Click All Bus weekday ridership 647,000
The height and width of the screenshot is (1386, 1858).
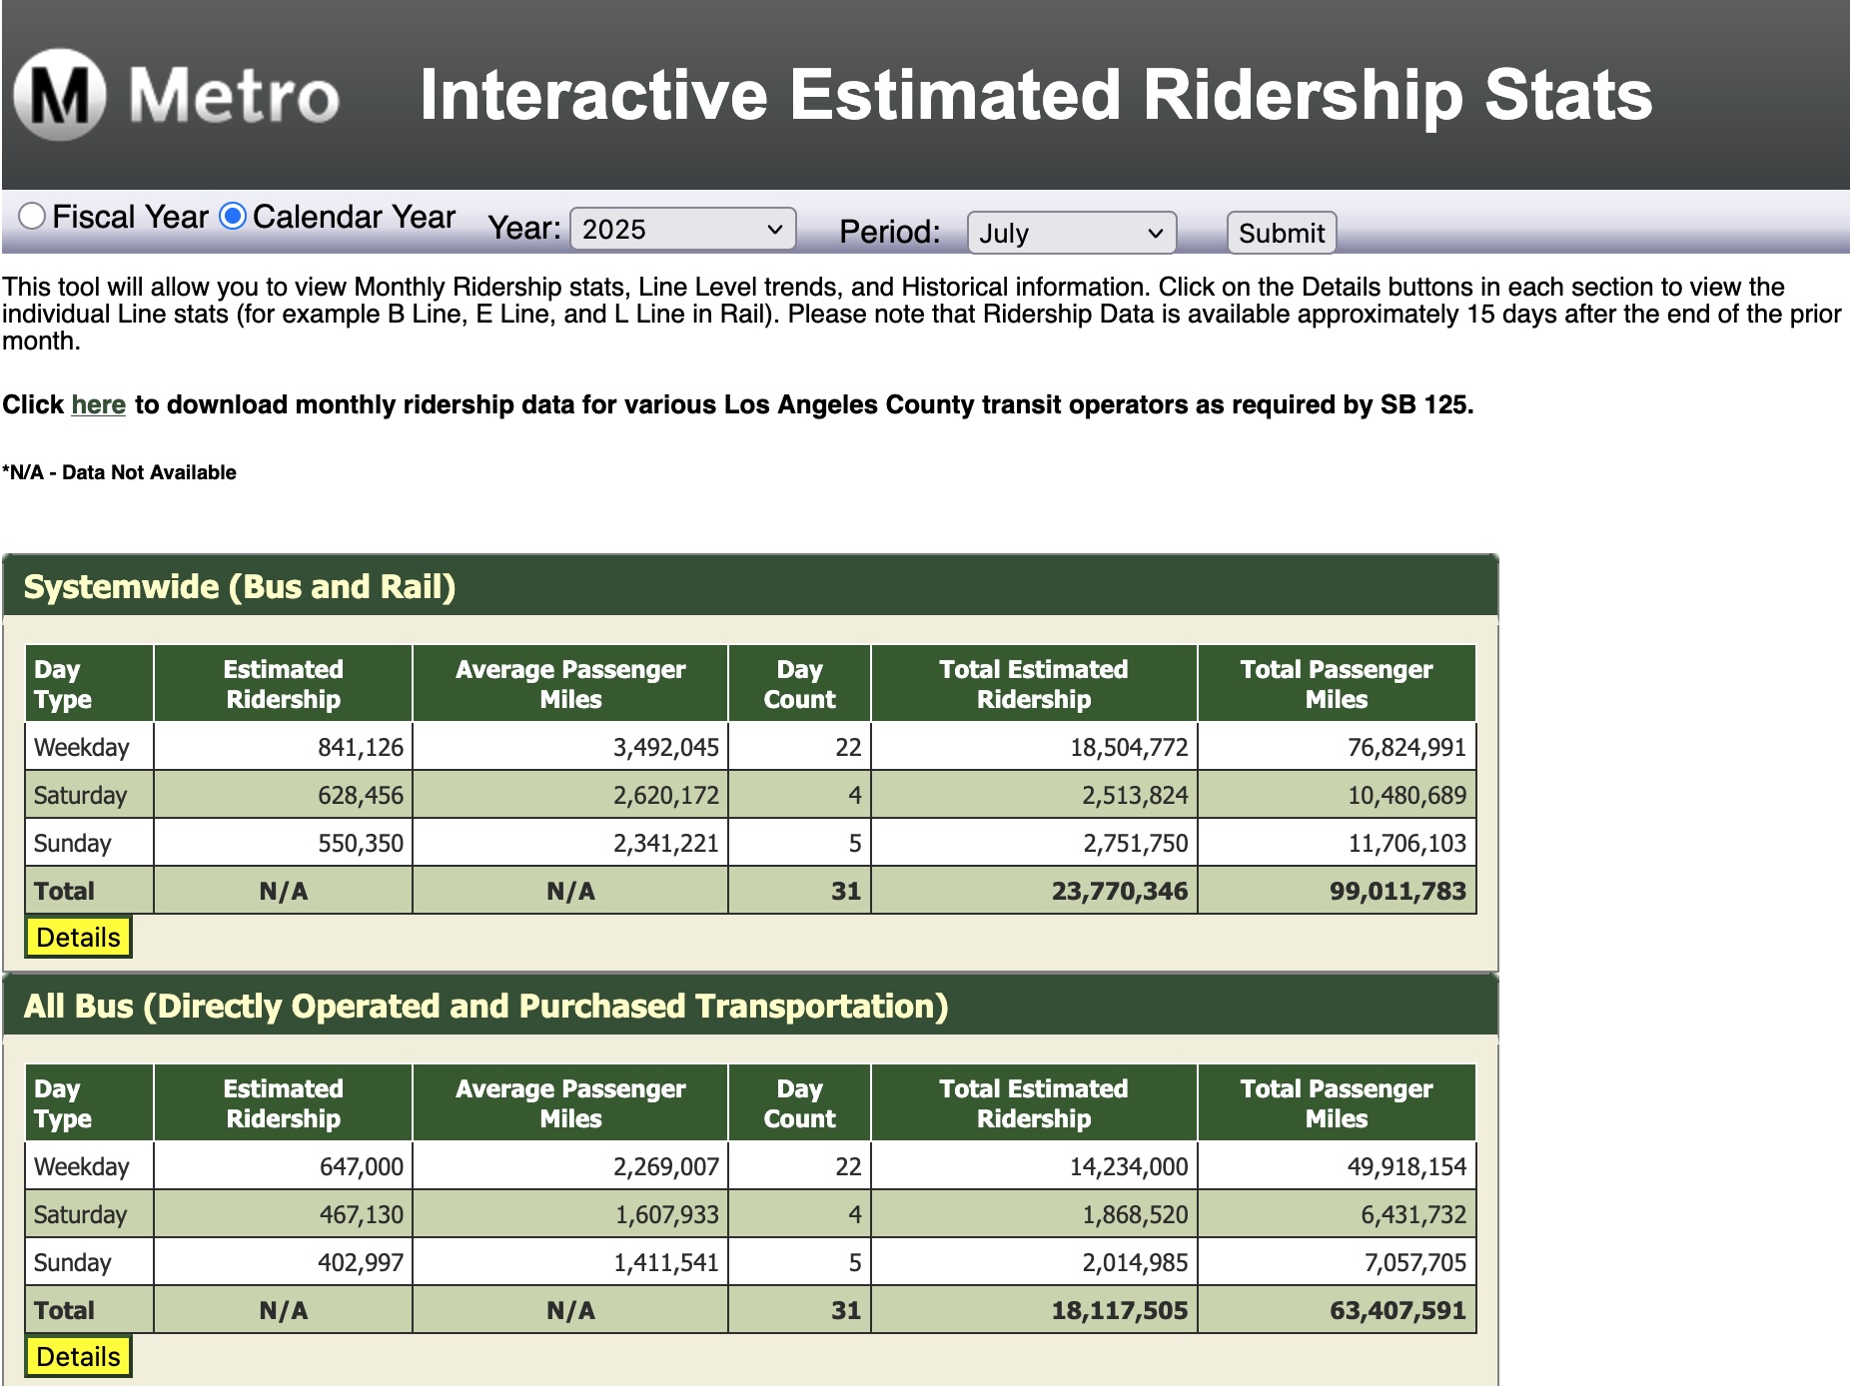click(361, 1166)
